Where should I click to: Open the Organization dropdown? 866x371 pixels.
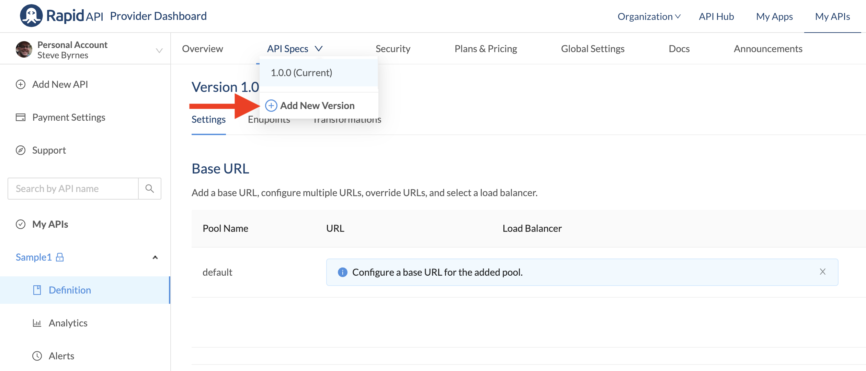[x=649, y=16]
